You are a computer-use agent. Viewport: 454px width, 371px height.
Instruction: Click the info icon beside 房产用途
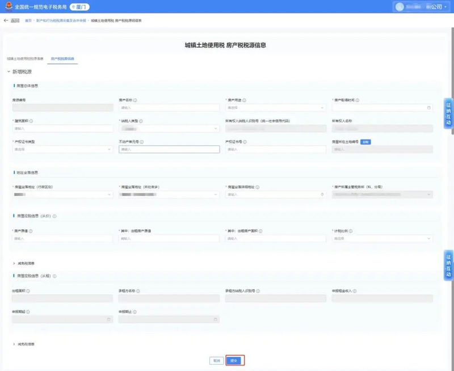coord(244,100)
